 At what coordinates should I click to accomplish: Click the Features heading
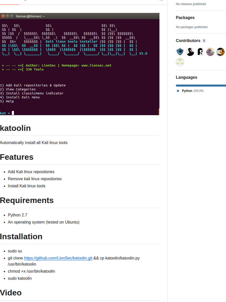click(x=17, y=157)
